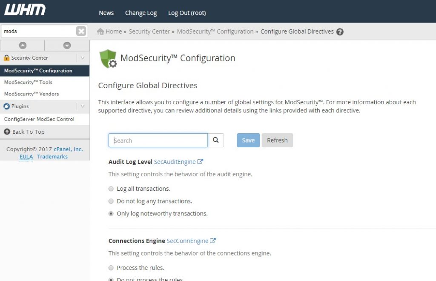The height and width of the screenshot is (281, 436).
Task: Collapse the Plugins section chevron
Action: pos(83,106)
